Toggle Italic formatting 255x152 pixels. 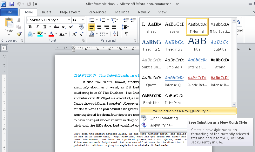coord(37,27)
